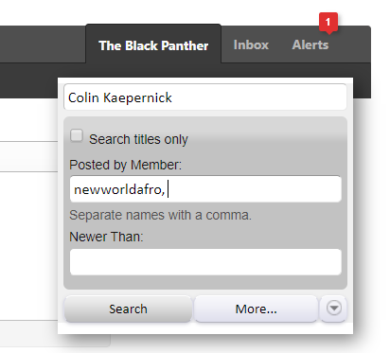
Task: Click the 'Search titles only' label text
Action: pos(138,139)
